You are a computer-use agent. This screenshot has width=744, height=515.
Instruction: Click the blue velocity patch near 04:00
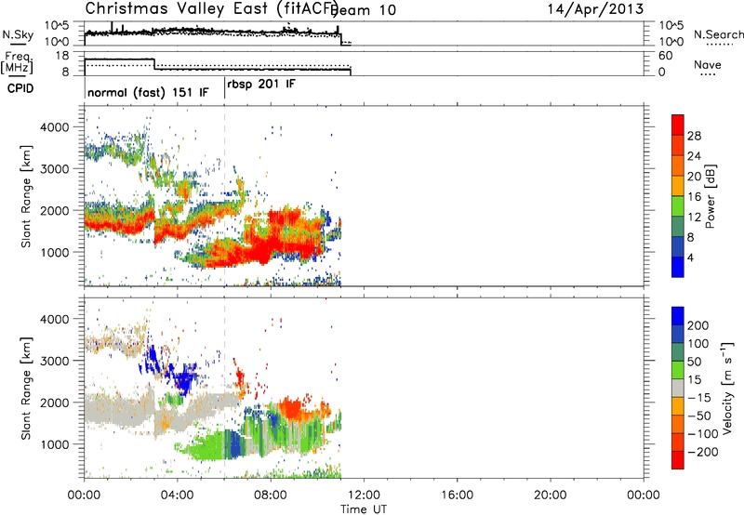click(182, 378)
